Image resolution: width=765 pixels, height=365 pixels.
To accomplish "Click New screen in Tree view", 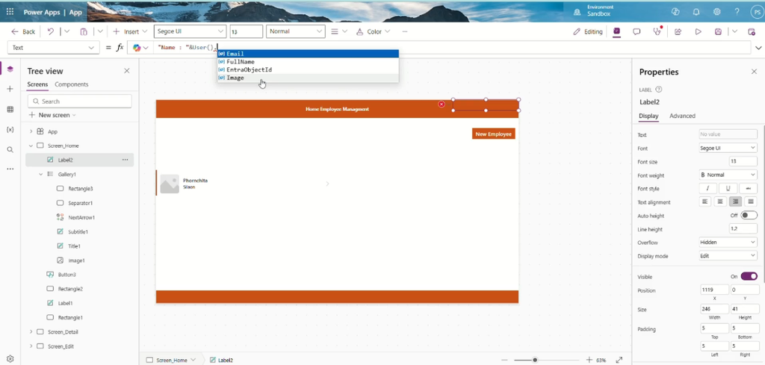I will tap(52, 115).
